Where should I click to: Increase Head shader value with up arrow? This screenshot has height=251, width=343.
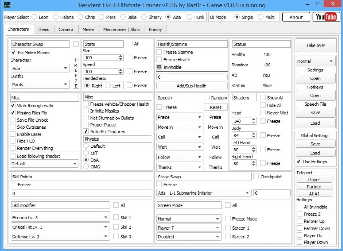254,119
